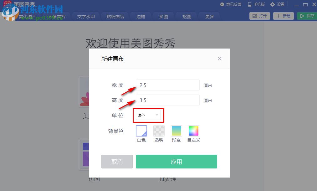This screenshot has height=191, width=317.
Task: Send feedback via 意见反馈
Action: [230, 4]
